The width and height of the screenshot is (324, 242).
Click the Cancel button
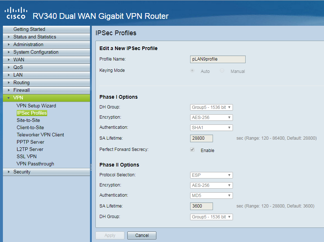142,235
